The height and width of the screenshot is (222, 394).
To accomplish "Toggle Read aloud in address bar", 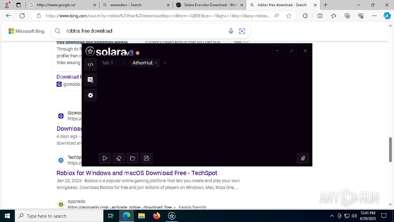I will (276, 16).
